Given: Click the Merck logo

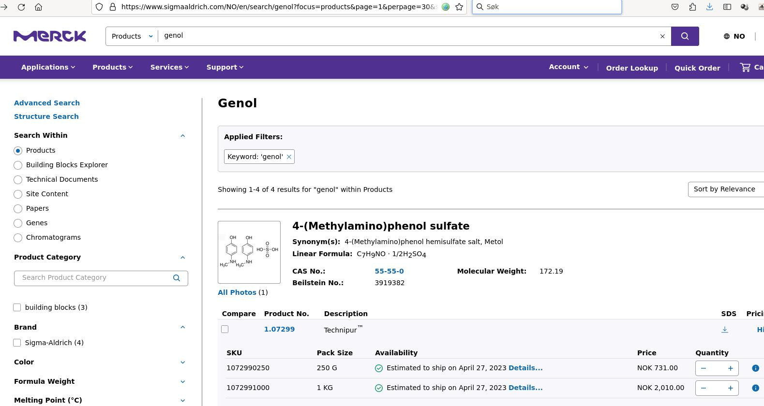Looking at the screenshot, I should point(50,36).
